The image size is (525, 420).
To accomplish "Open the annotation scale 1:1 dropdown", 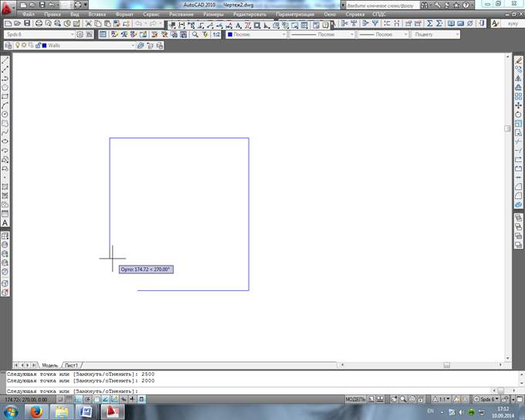I will click(x=441, y=399).
